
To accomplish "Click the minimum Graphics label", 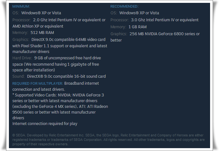I will pos(21,40).
